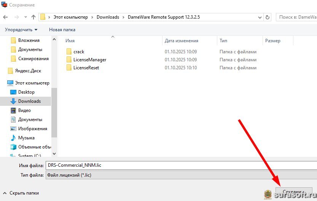Go back with the left arrow
The width and height of the screenshot is (317, 201).
coord(5,17)
